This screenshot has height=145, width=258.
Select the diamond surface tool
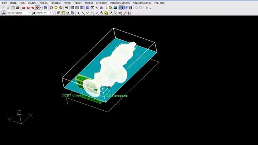[102, 13]
